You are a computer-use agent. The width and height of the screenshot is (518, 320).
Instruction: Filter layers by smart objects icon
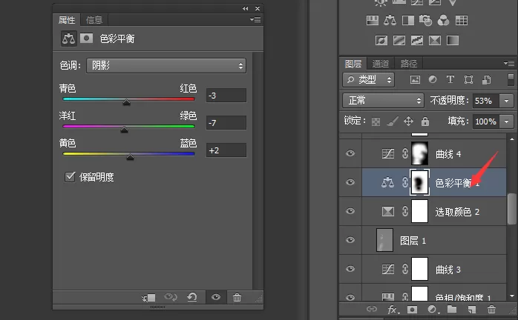tap(486, 79)
